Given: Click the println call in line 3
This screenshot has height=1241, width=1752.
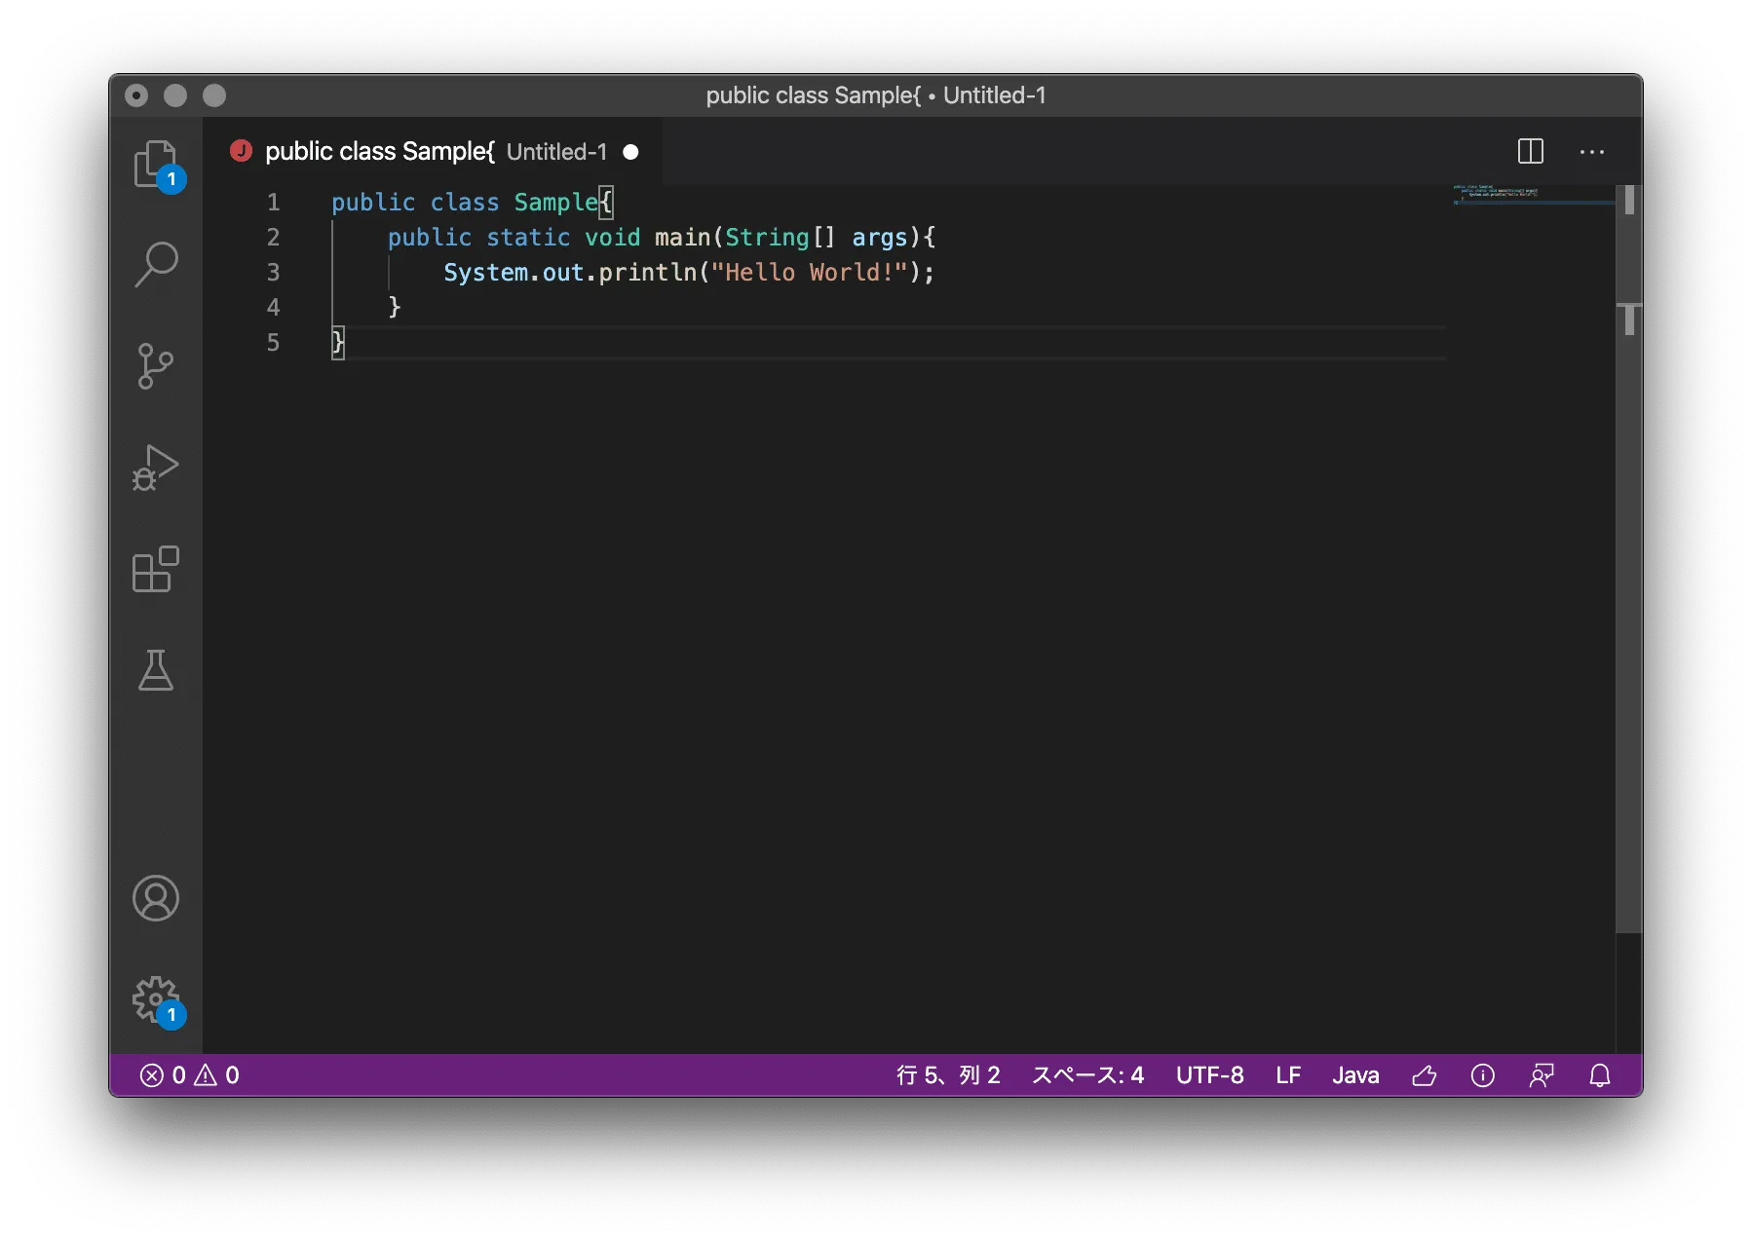Looking at the screenshot, I should click(x=648, y=272).
